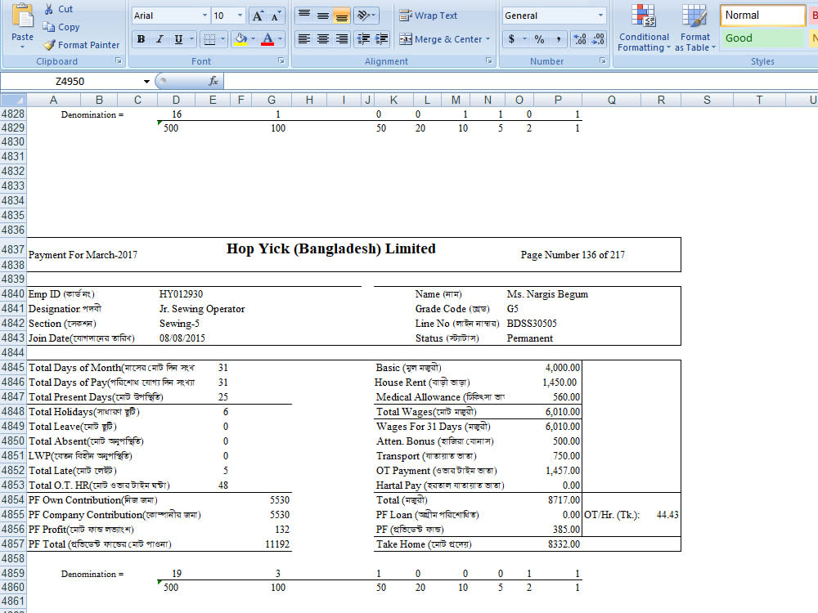Viewport: 818px width, 613px height.
Task: Click the OT/Hr. rate value 44.43
Action: [667, 515]
